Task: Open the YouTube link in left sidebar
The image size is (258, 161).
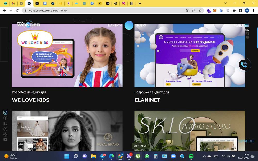Action: coord(5,139)
